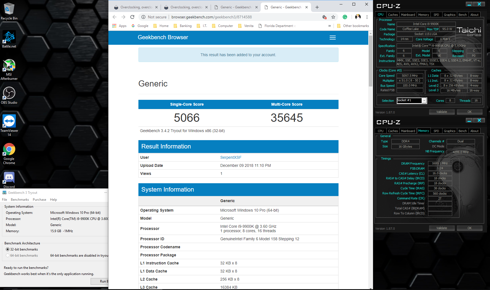
Task: Open the Purchase menu in Geekbench 3
Action: point(39,200)
